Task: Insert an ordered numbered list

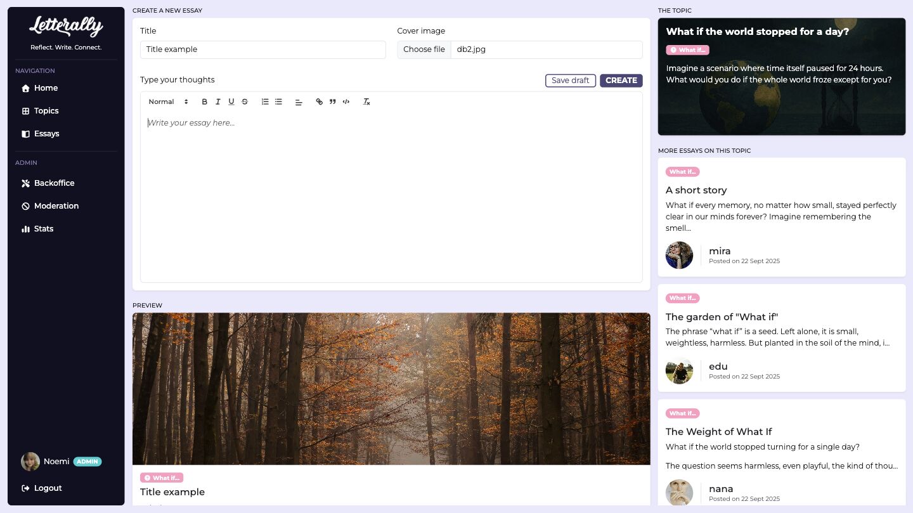Action: [265, 101]
